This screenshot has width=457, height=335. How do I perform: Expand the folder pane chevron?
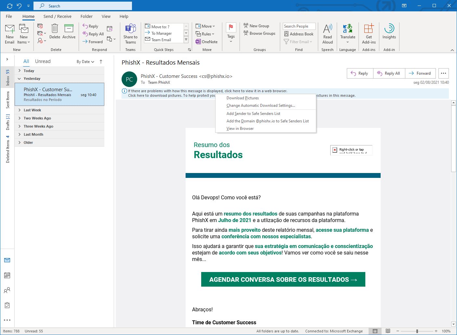(x=7, y=59)
